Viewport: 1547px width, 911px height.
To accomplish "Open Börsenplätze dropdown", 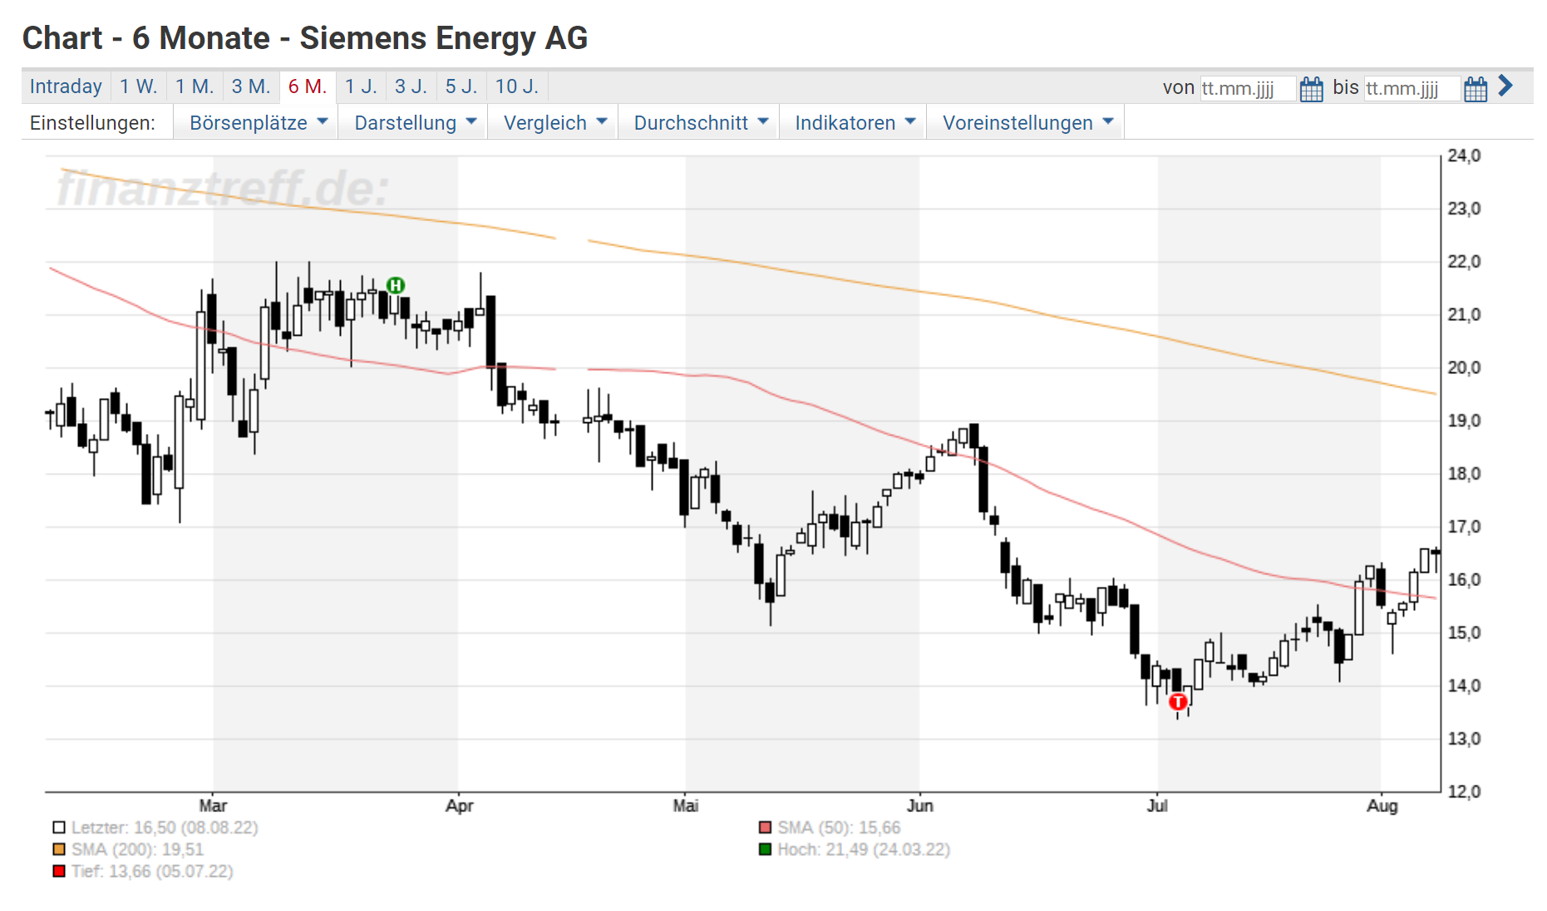I will coord(258,122).
